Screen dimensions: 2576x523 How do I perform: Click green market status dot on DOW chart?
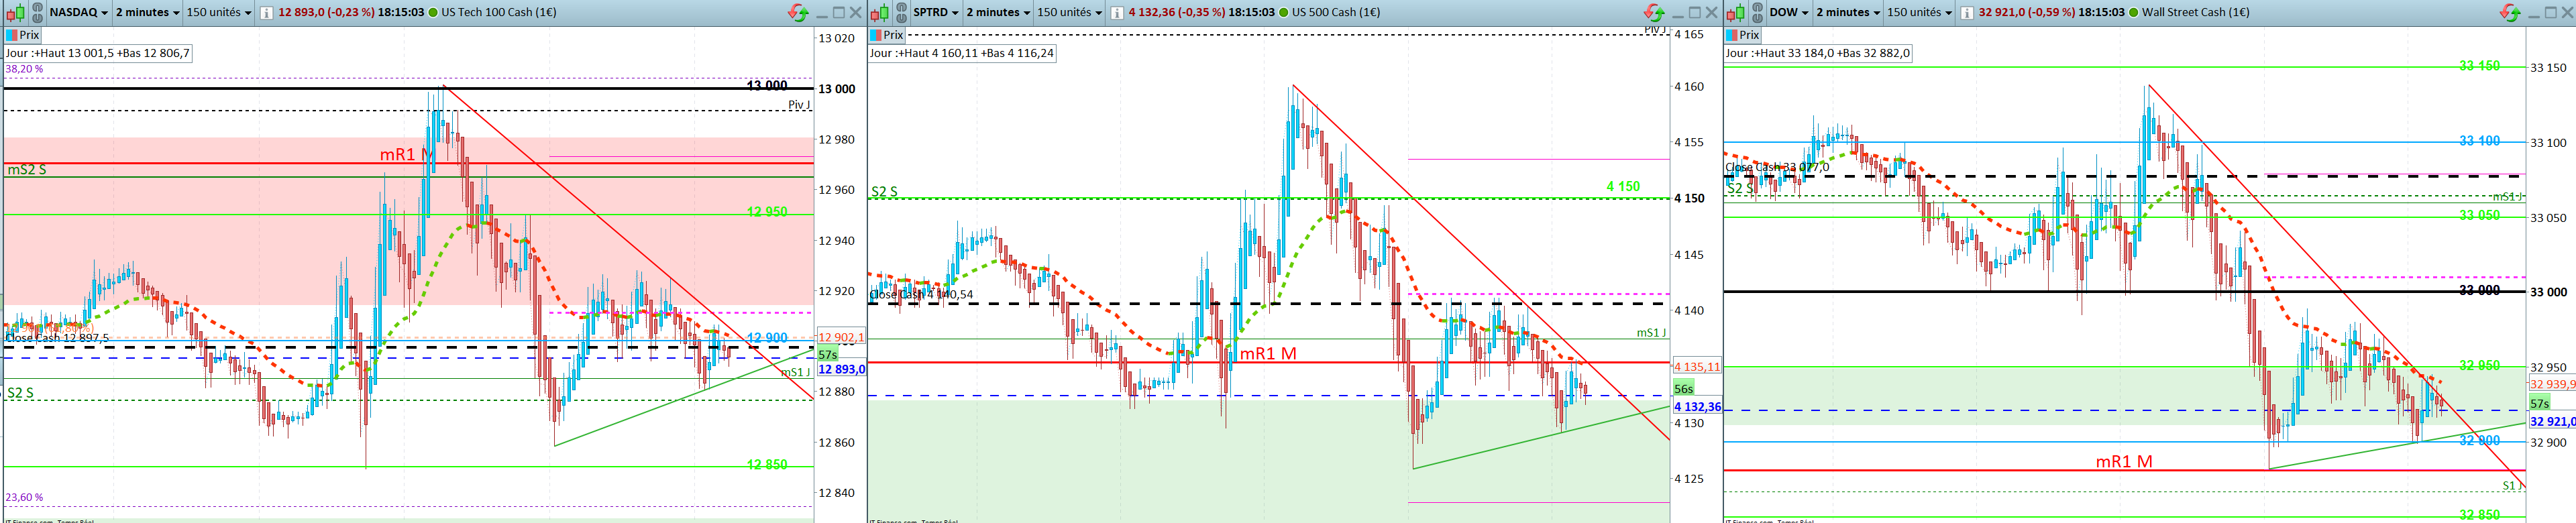(x=2134, y=13)
